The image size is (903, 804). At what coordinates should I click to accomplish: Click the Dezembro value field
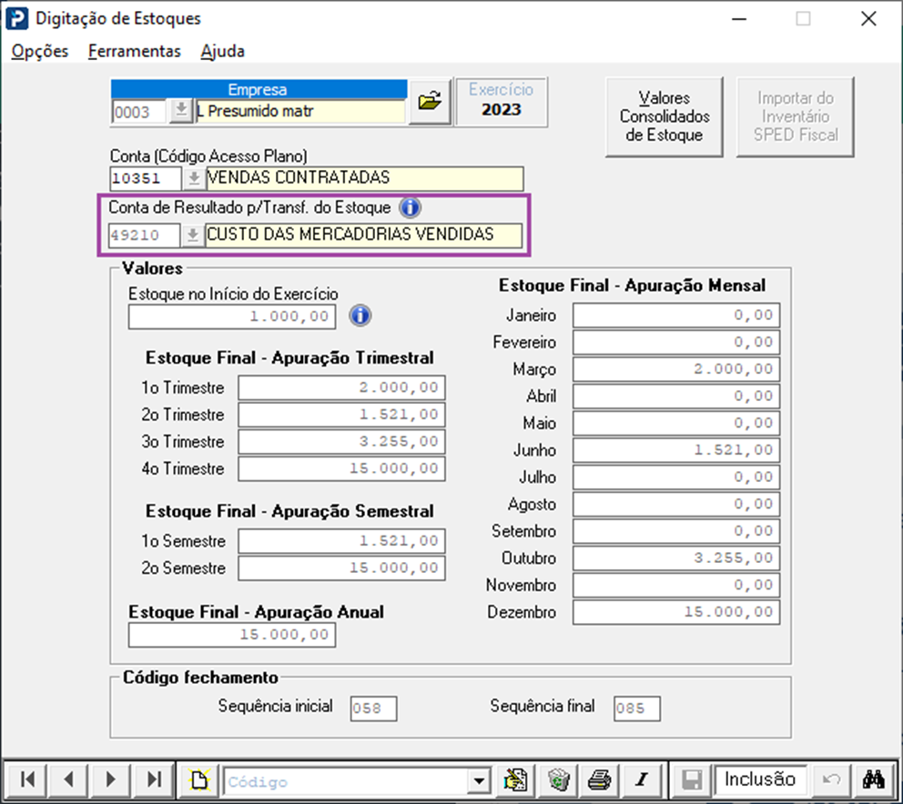click(676, 612)
